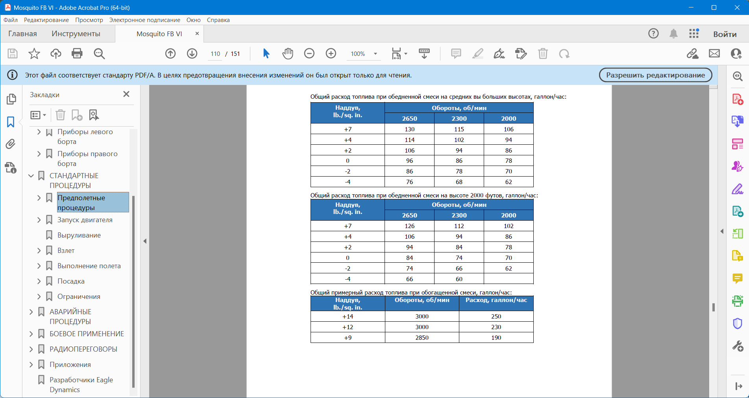This screenshot has height=398, width=749.
Task: Select the Hand pan tool
Action: tap(288, 53)
